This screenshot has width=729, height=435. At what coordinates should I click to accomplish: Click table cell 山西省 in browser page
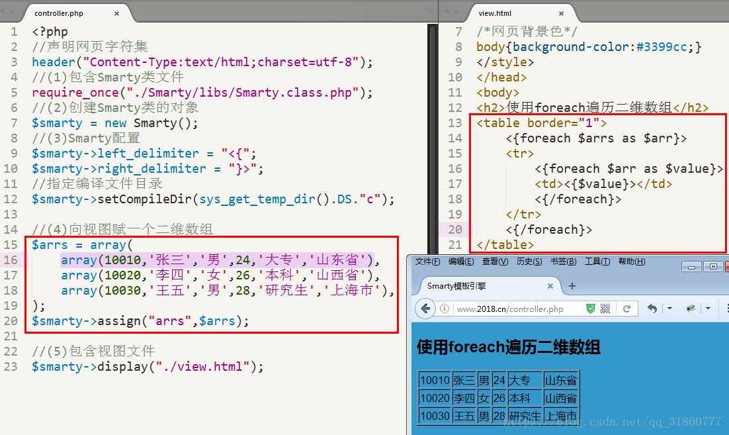tap(561, 398)
